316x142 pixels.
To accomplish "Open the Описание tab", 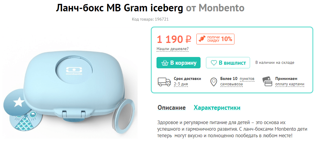I will tap(171, 108).
